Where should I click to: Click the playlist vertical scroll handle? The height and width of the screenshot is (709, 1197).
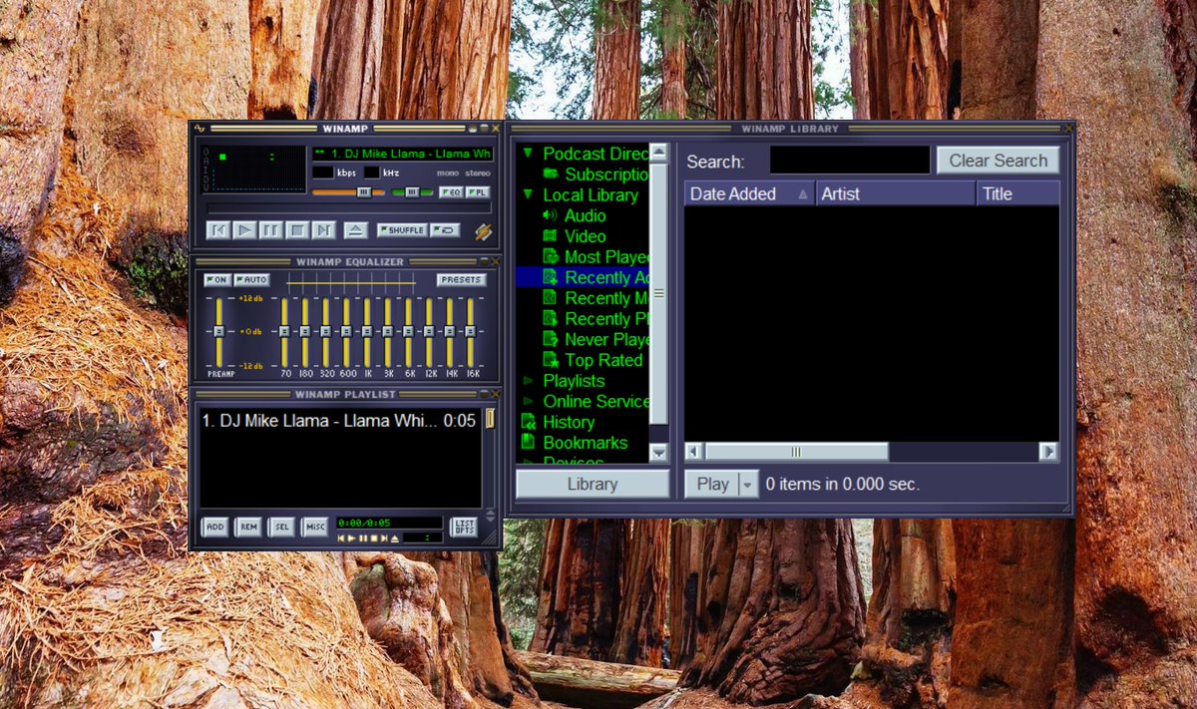(490, 419)
